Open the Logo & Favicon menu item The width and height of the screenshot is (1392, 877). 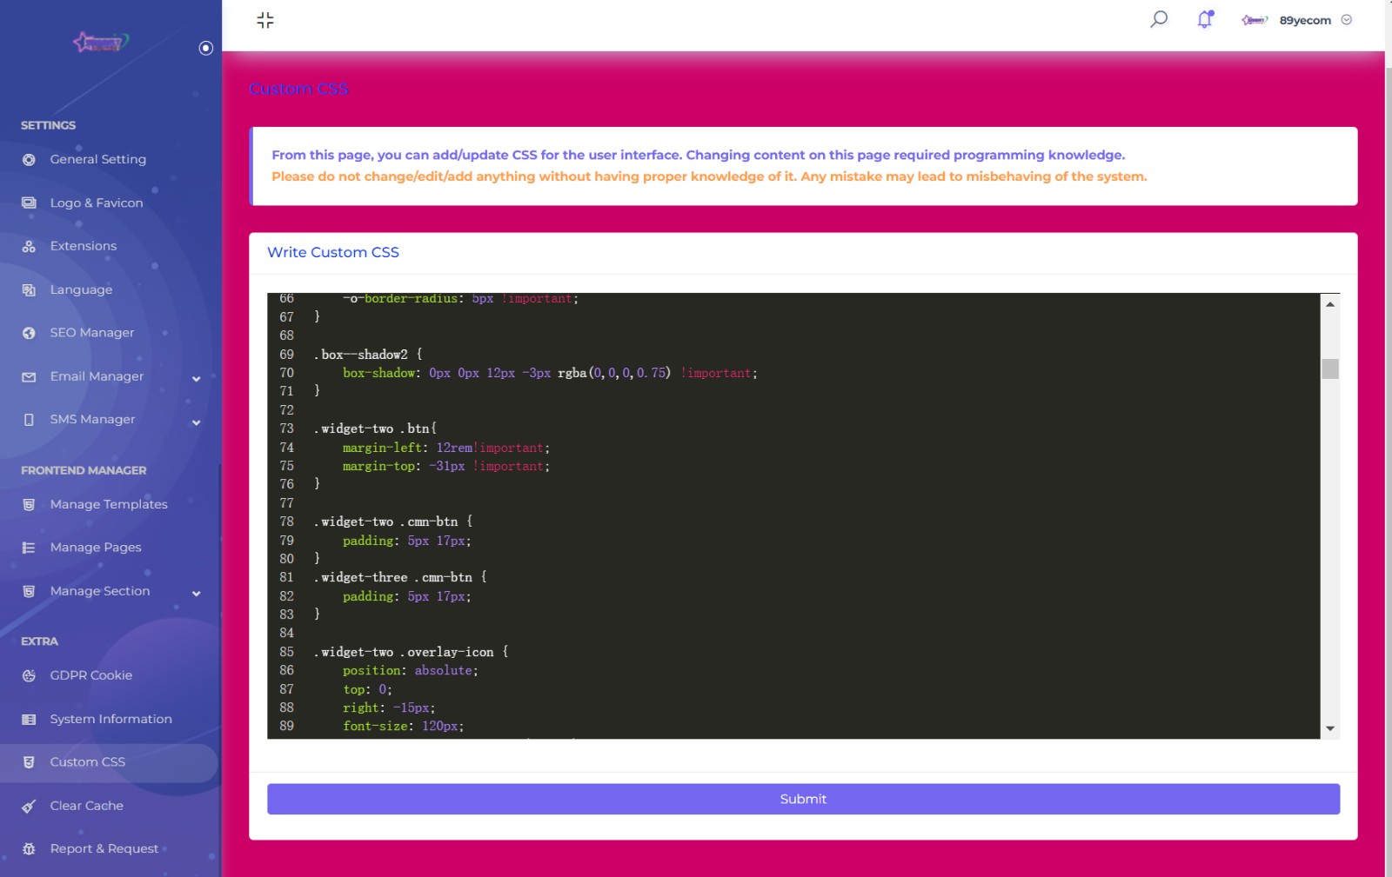(x=96, y=203)
